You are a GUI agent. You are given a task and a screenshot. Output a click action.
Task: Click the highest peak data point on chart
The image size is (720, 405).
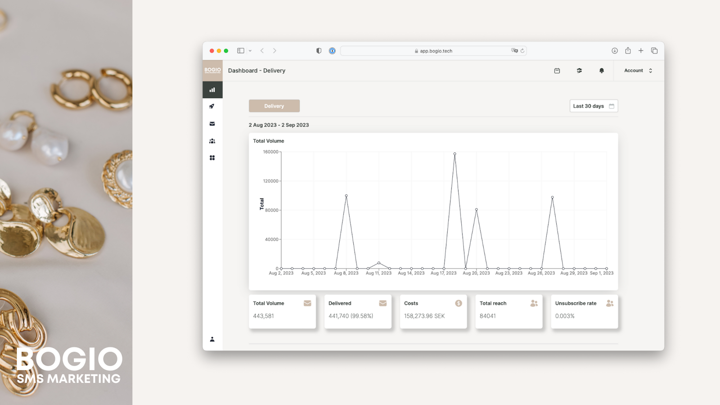click(x=454, y=154)
